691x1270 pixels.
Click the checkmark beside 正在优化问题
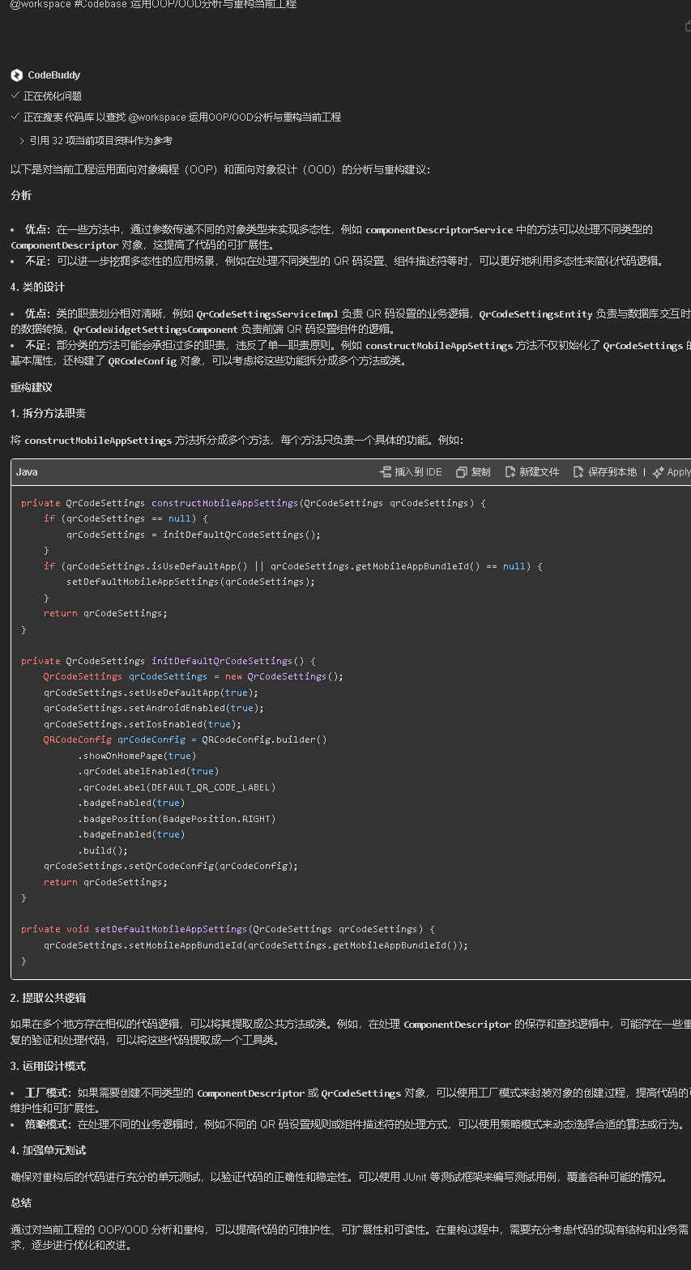[15, 96]
